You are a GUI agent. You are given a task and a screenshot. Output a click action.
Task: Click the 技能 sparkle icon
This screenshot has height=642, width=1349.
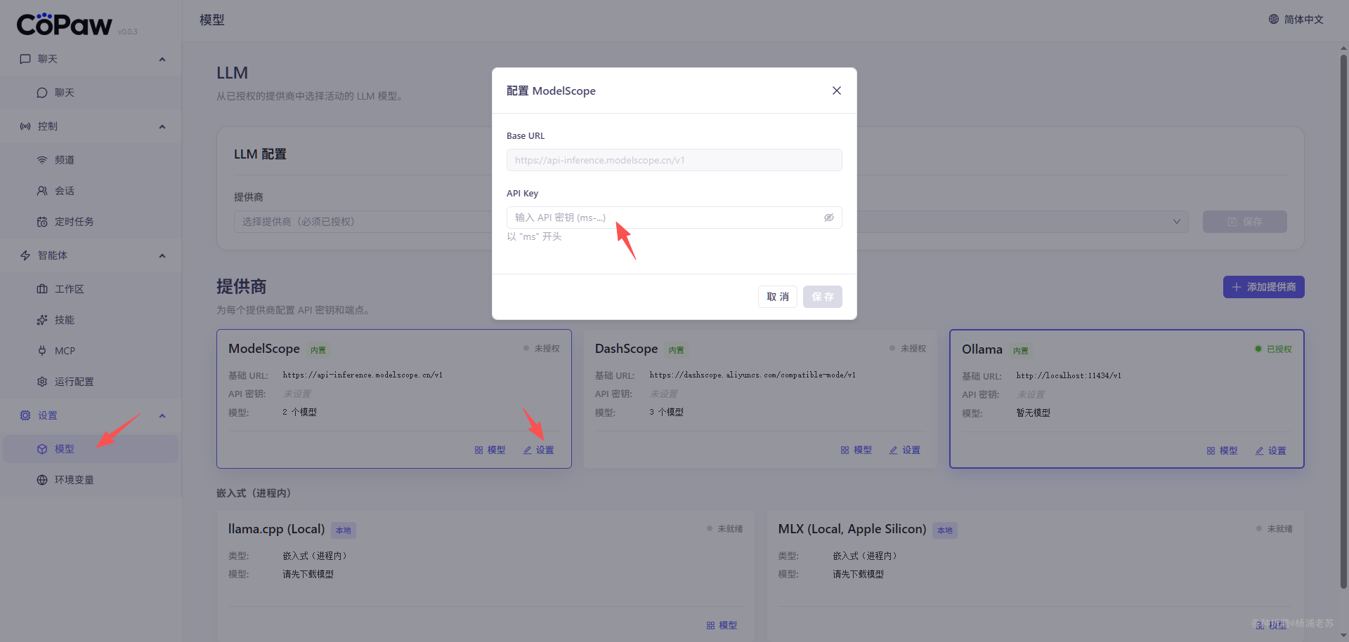[x=42, y=320]
